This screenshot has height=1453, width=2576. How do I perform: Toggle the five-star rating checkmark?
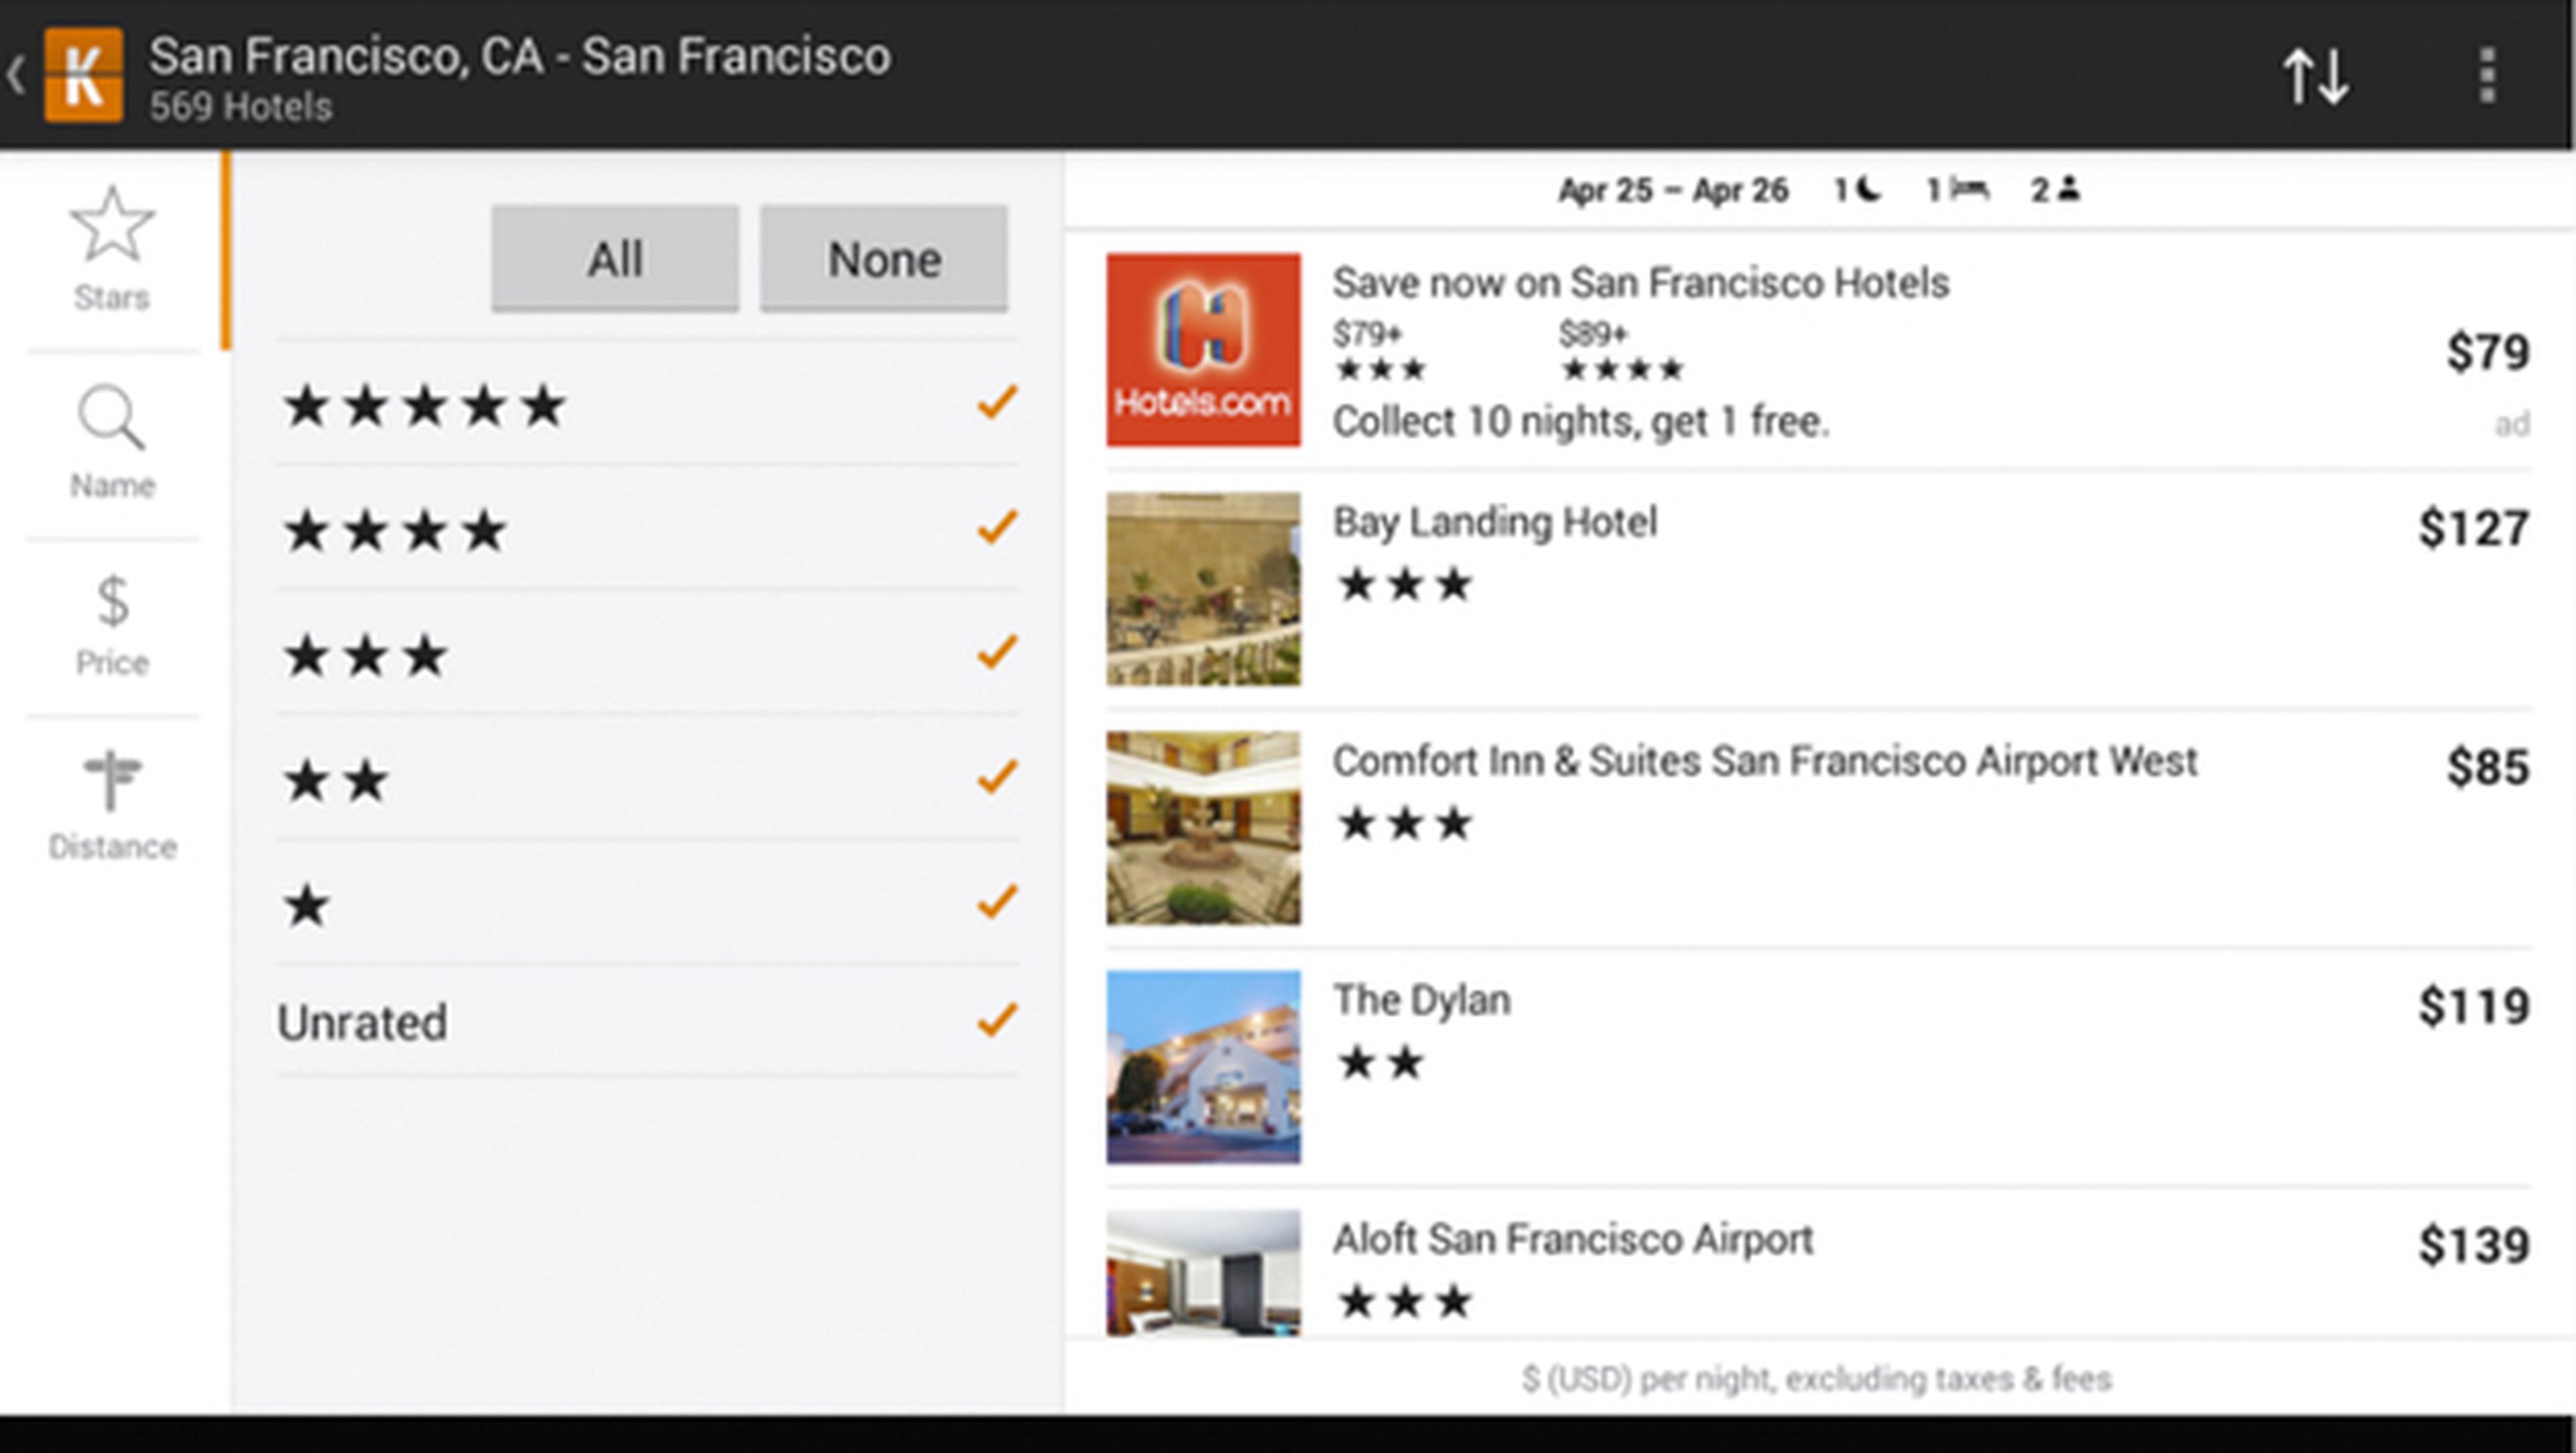pyautogui.click(x=997, y=404)
